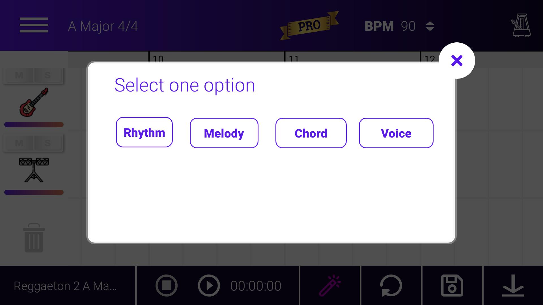Solo the guitar track

coord(48,75)
